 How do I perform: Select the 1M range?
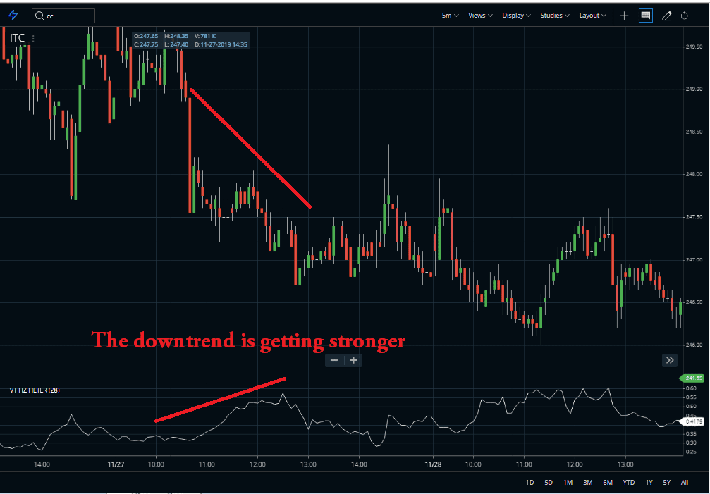pyautogui.click(x=568, y=483)
